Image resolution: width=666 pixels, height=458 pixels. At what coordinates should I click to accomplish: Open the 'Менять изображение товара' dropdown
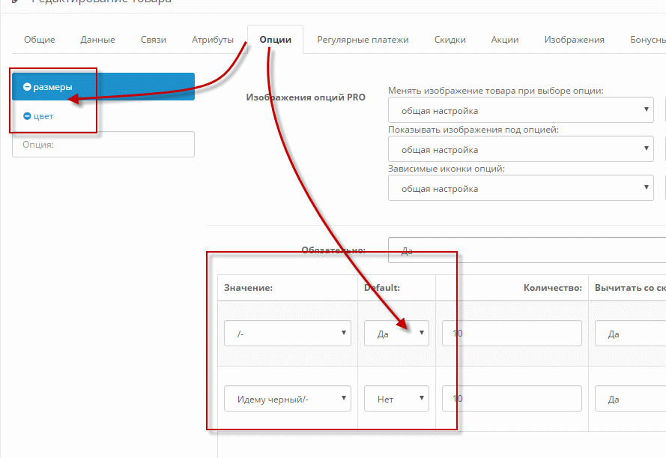point(521,111)
